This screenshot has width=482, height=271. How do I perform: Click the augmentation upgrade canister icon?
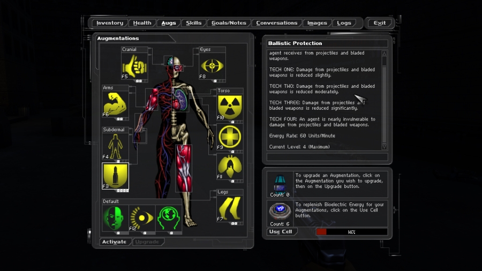280,183
